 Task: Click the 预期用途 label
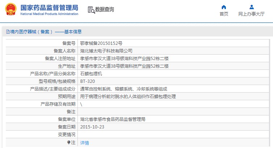coord(67,97)
